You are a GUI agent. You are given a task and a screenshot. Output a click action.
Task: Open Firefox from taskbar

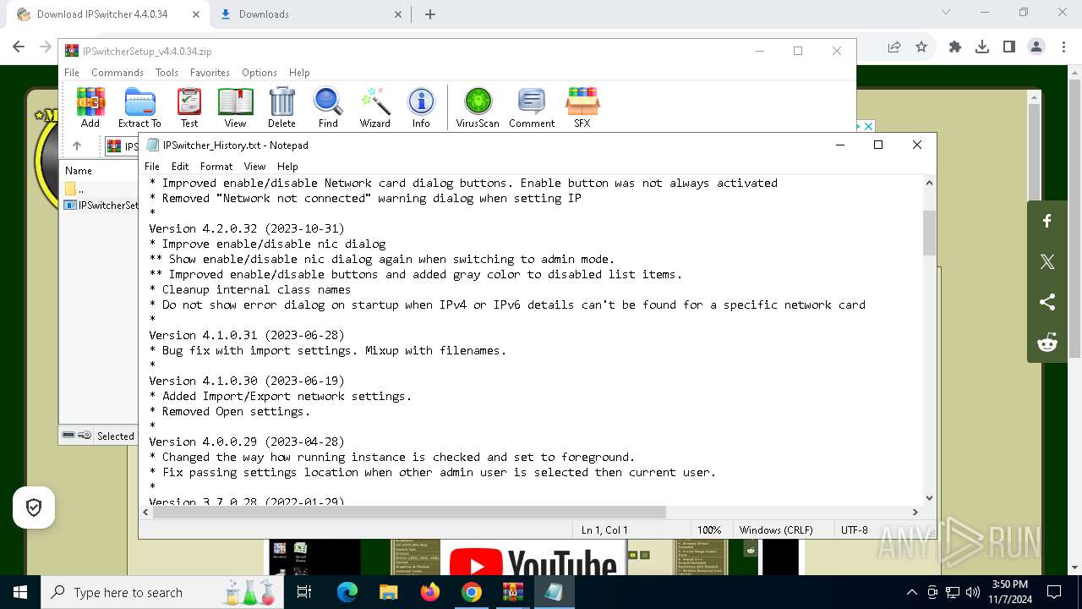click(430, 592)
